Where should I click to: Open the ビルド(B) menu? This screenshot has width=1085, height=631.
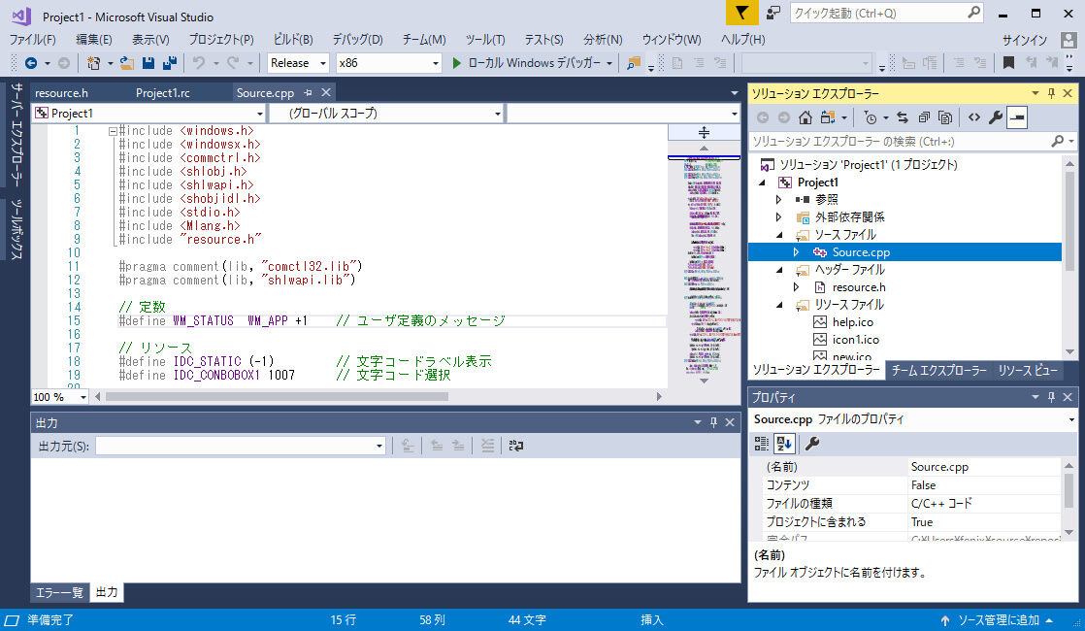(x=293, y=40)
